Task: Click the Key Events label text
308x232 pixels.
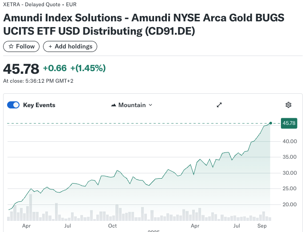Action: [39, 105]
